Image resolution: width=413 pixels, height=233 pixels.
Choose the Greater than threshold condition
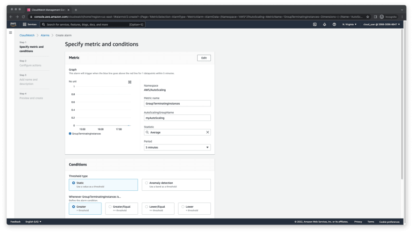click(x=85, y=209)
